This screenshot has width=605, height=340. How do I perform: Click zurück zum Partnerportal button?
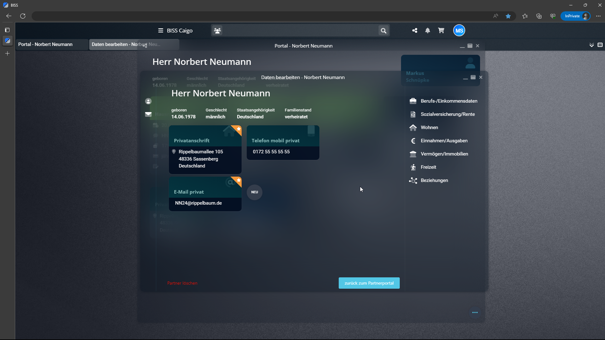coord(369,283)
